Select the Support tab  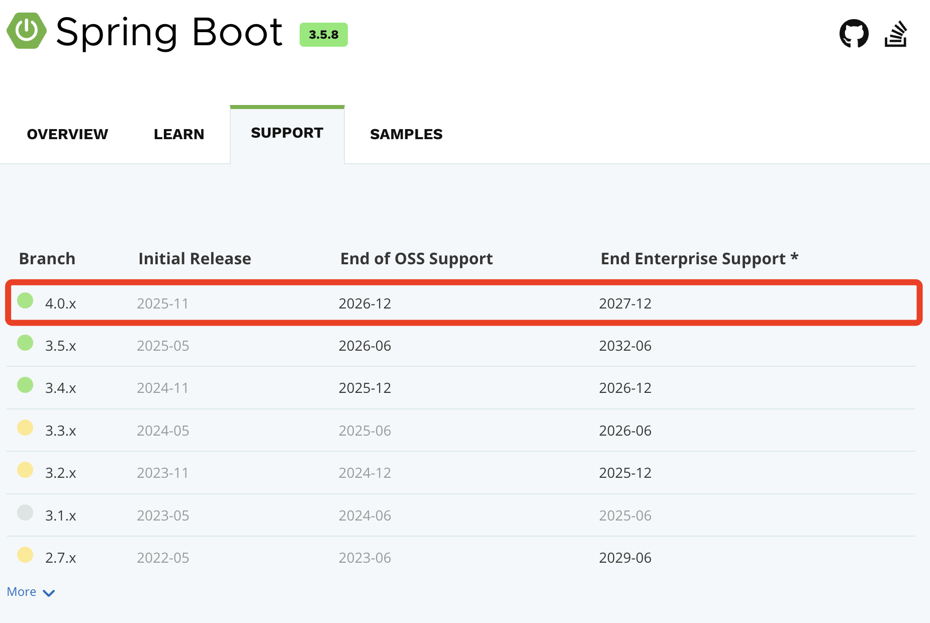tap(287, 133)
